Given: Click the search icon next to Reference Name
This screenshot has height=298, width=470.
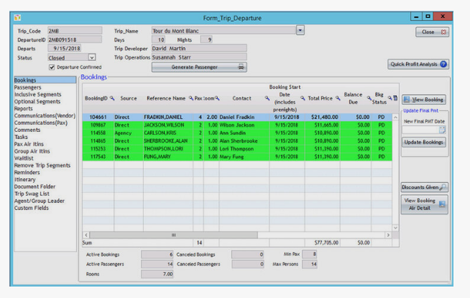Looking at the screenshot, I should point(191,98).
